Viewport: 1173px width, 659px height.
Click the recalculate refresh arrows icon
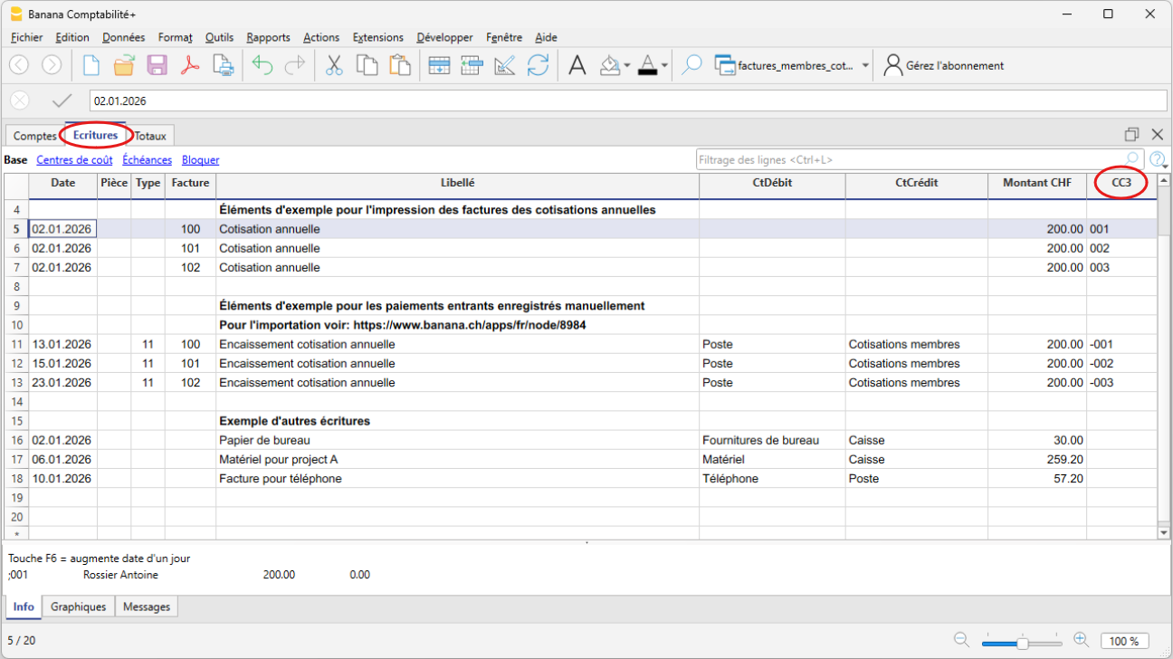[538, 65]
